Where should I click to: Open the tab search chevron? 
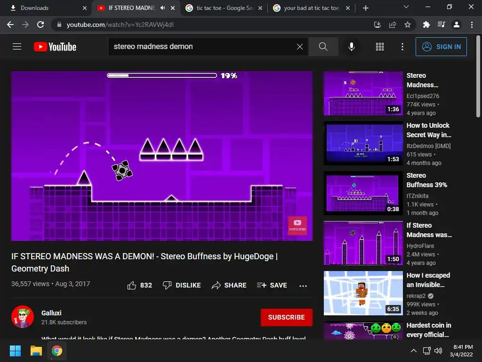click(406, 7)
